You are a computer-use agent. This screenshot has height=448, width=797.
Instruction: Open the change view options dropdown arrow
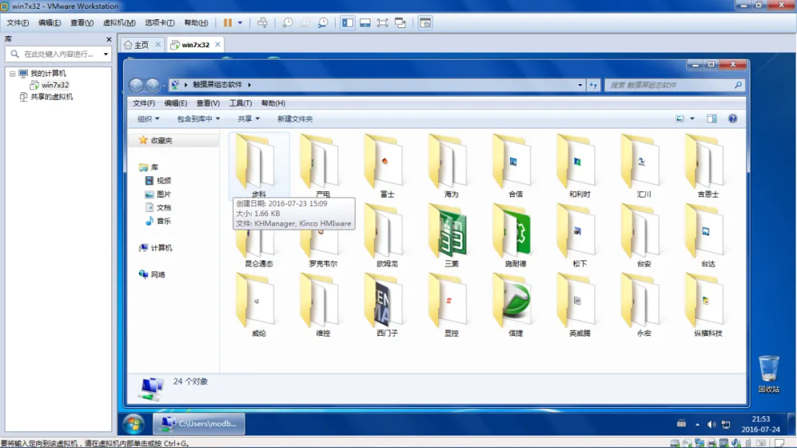point(691,119)
